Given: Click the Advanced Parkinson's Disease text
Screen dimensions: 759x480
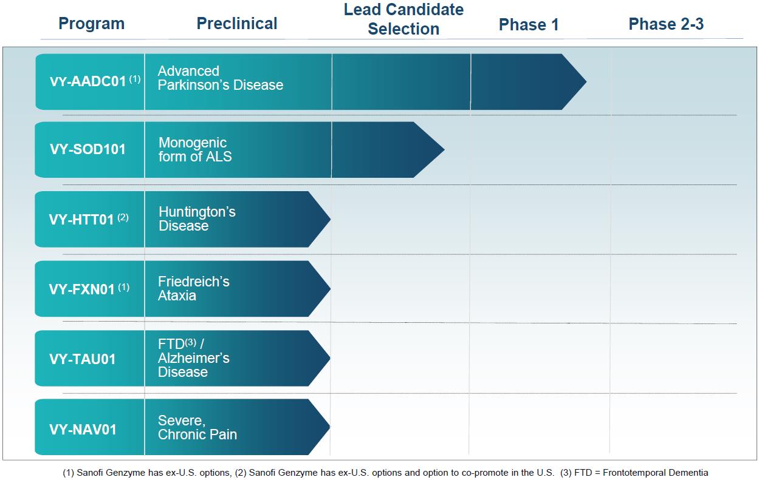Looking at the screenshot, I should 220,78.
